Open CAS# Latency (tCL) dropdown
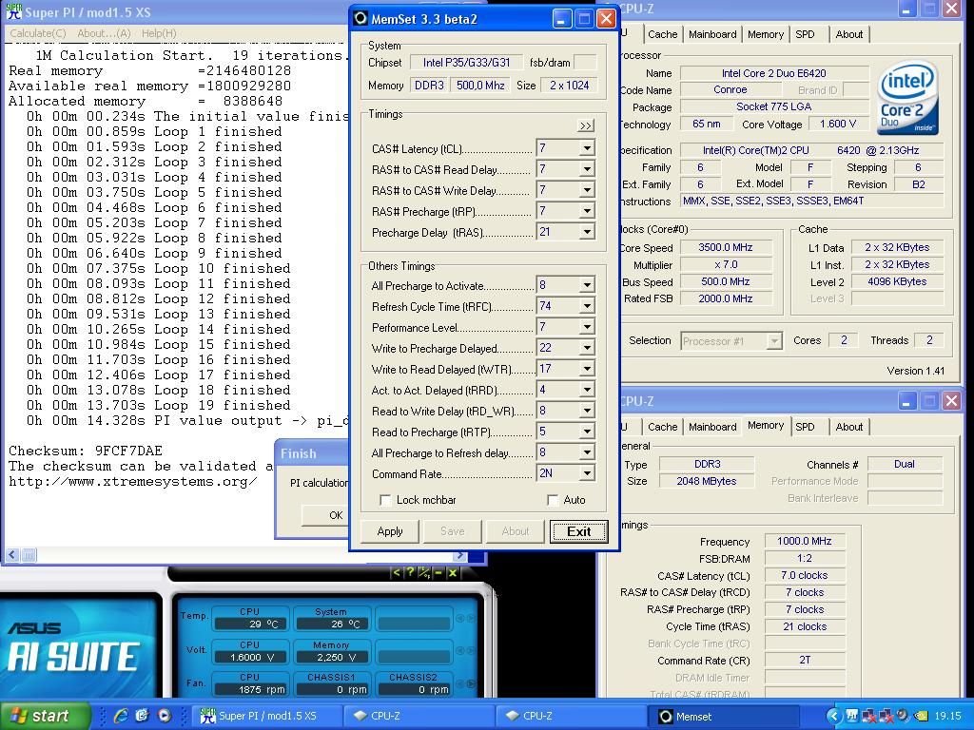The image size is (974, 730). [586, 148]
